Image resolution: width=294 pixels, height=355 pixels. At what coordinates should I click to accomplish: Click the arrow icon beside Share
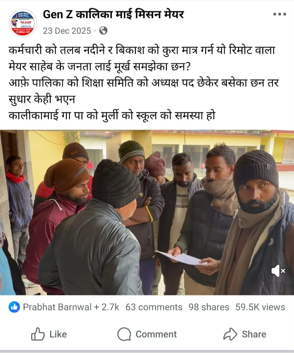click(x=230, y=334)
